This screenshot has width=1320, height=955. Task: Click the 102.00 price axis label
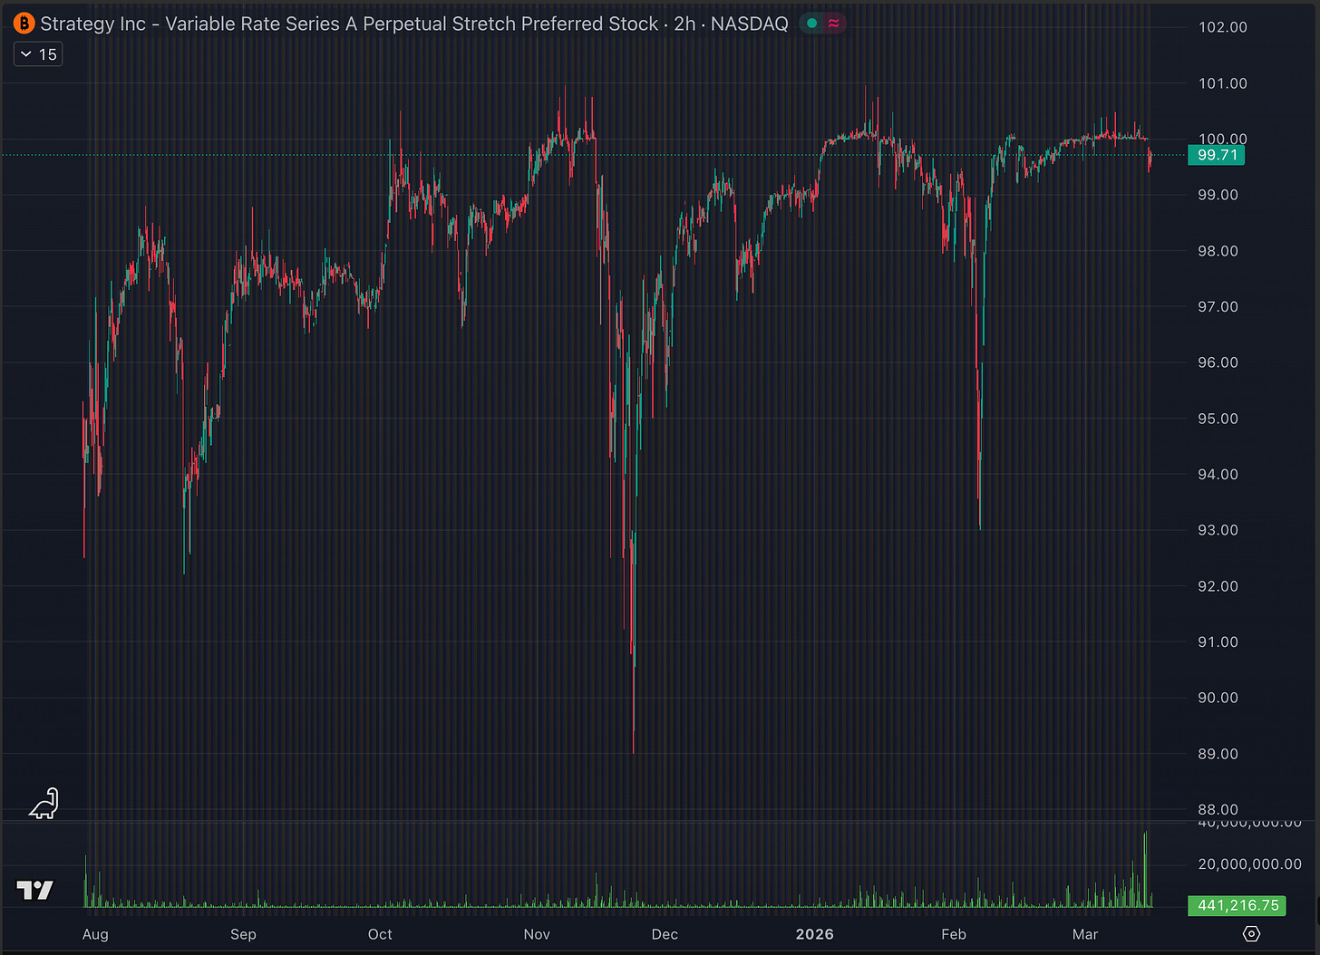click(1222, 27)
